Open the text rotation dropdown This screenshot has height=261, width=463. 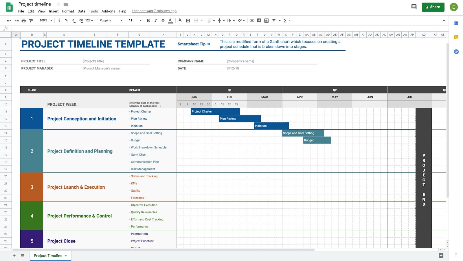pyautogui.click(x=241, y=21)
